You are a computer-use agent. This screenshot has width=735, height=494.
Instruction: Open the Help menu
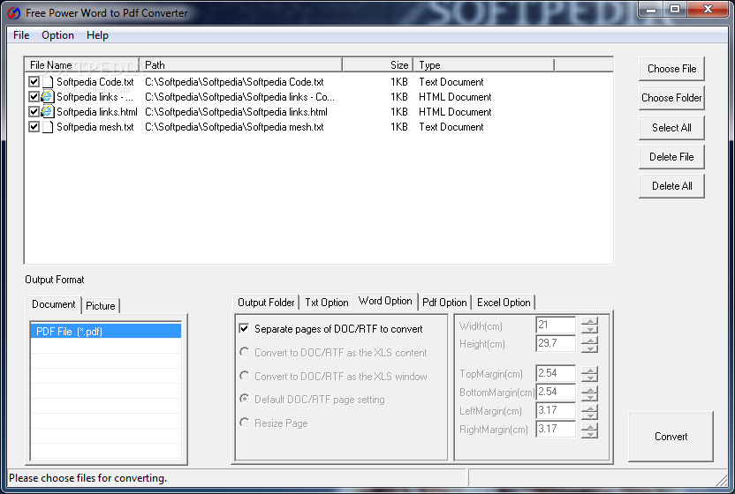click(97, 35)
